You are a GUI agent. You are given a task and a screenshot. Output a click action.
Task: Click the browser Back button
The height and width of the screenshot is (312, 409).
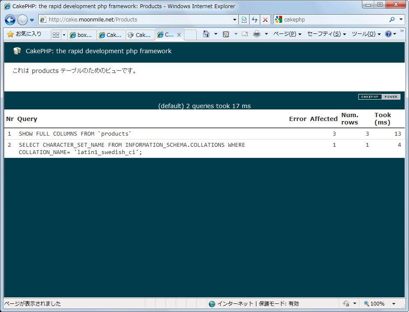pyautogui.click(x=10, y=20)
